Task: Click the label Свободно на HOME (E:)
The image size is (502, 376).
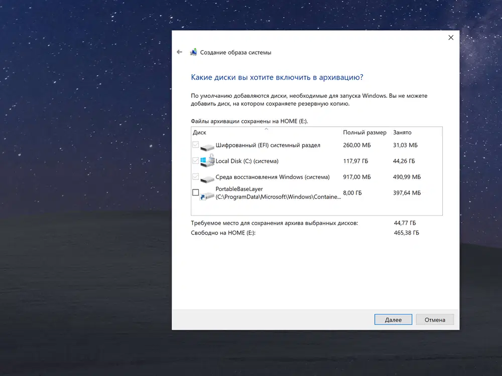Action: [223, 233]
